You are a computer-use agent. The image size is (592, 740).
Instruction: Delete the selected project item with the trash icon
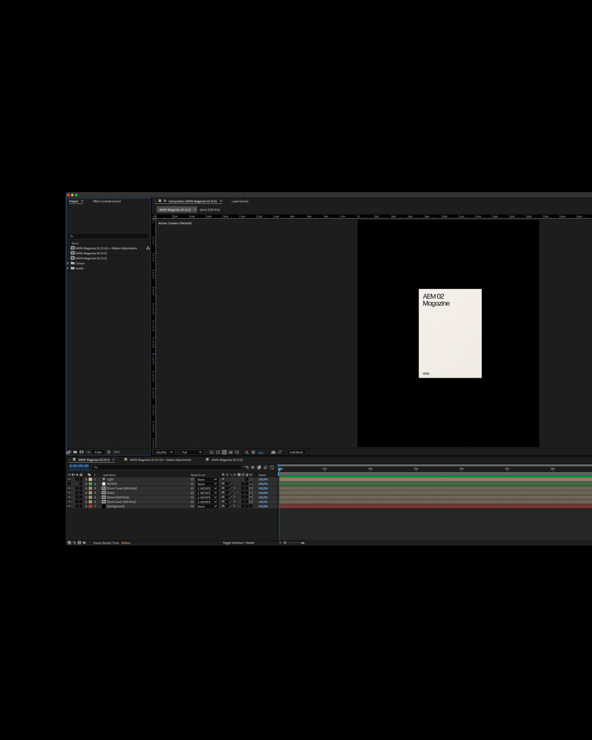[x=109, y=452]
